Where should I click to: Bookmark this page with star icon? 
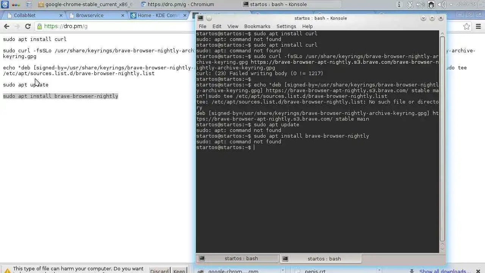tap(467, 26)
